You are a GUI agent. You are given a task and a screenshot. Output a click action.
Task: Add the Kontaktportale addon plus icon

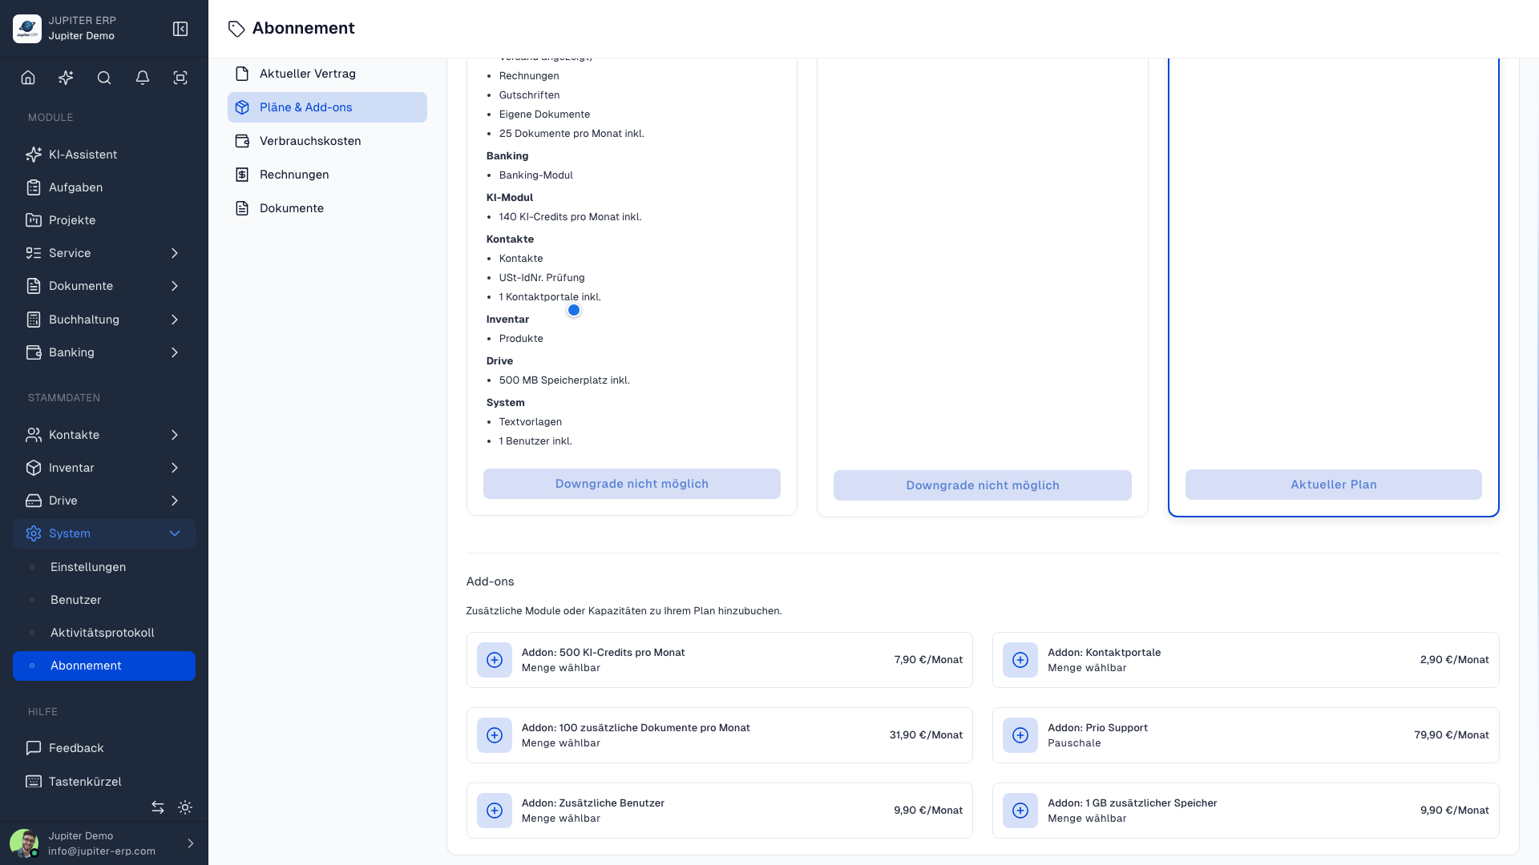(1020, 660)
